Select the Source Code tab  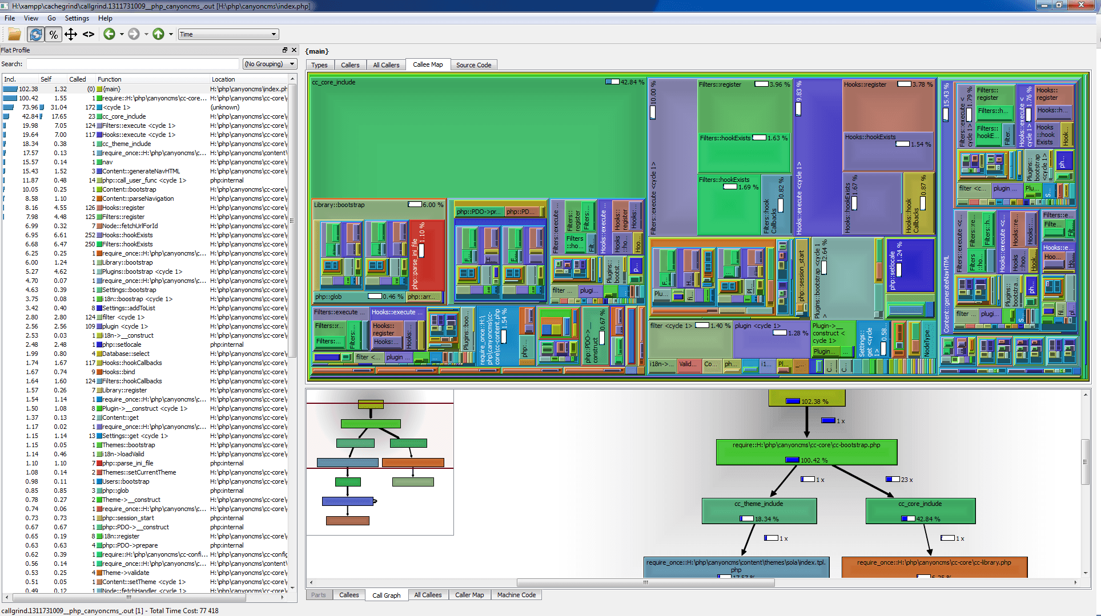(x=472, y=65)
